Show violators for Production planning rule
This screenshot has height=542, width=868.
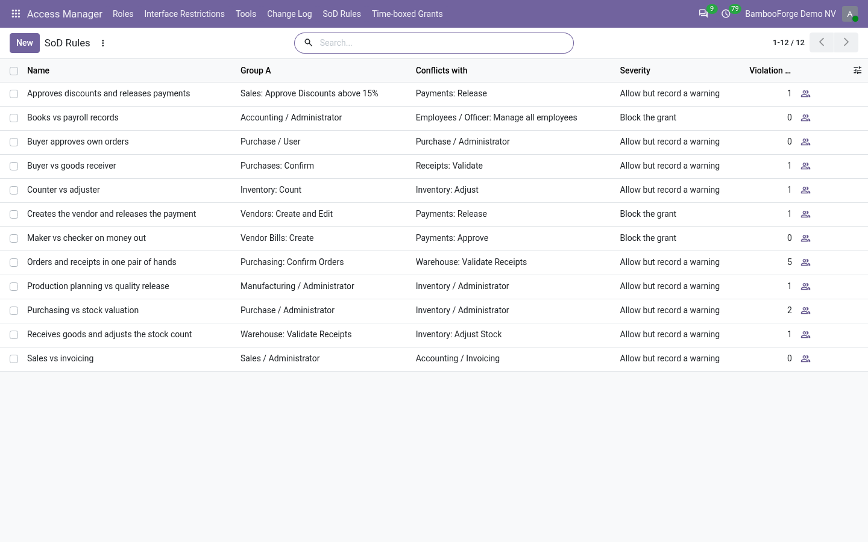coord(805,287)
